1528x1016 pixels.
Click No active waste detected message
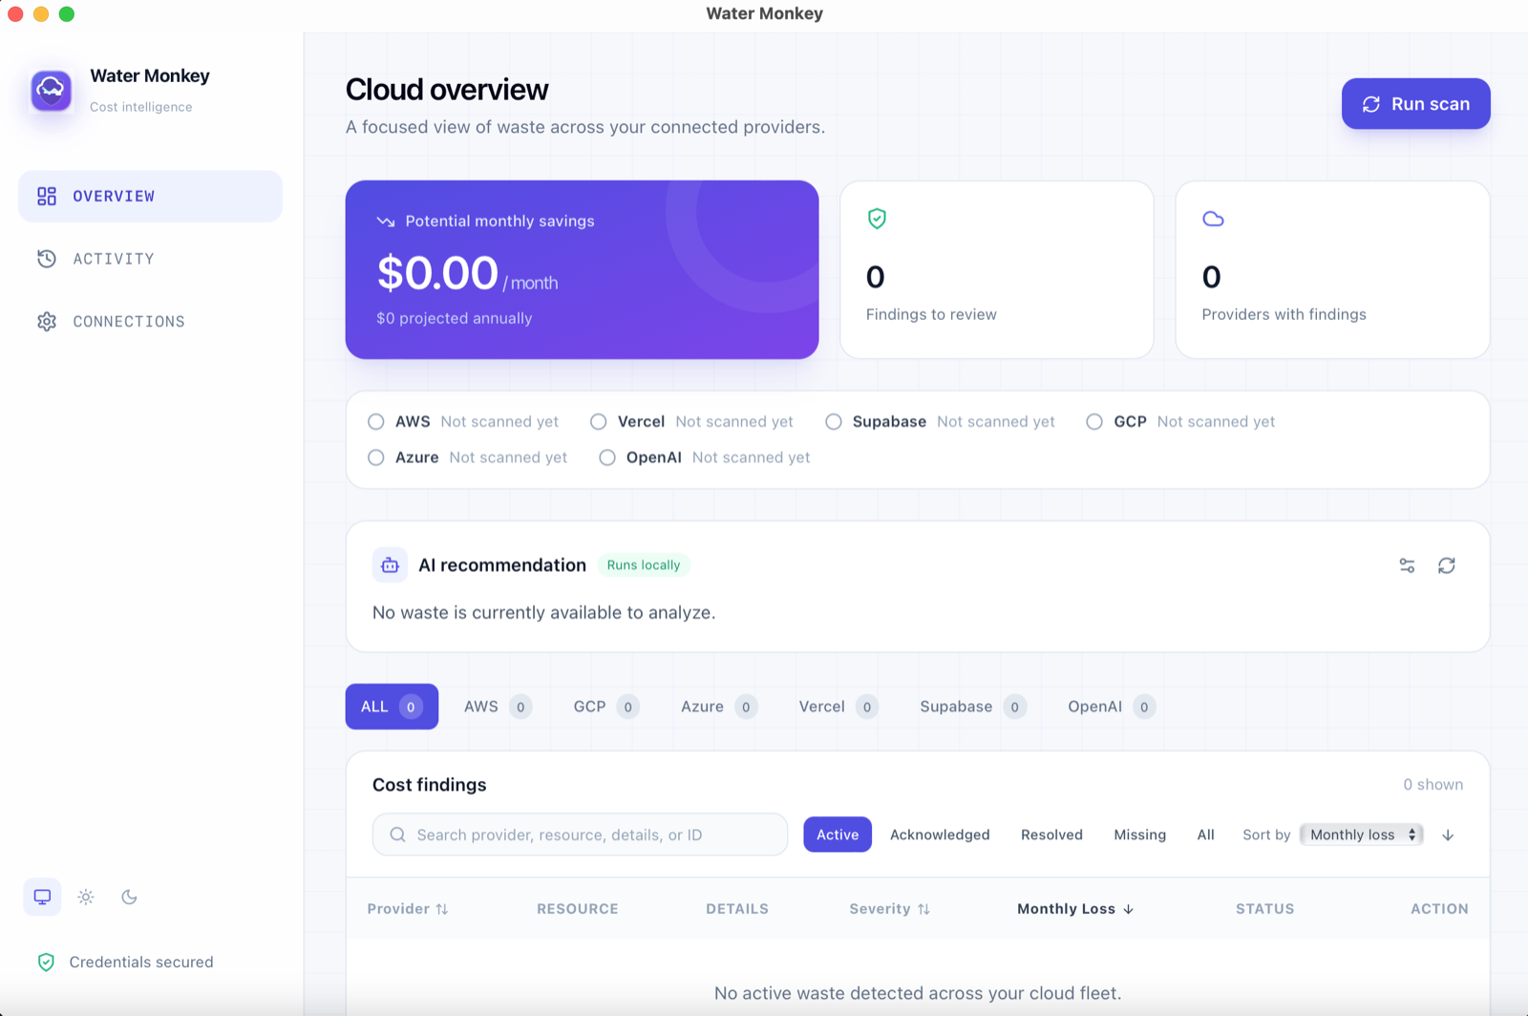[918, 993]
